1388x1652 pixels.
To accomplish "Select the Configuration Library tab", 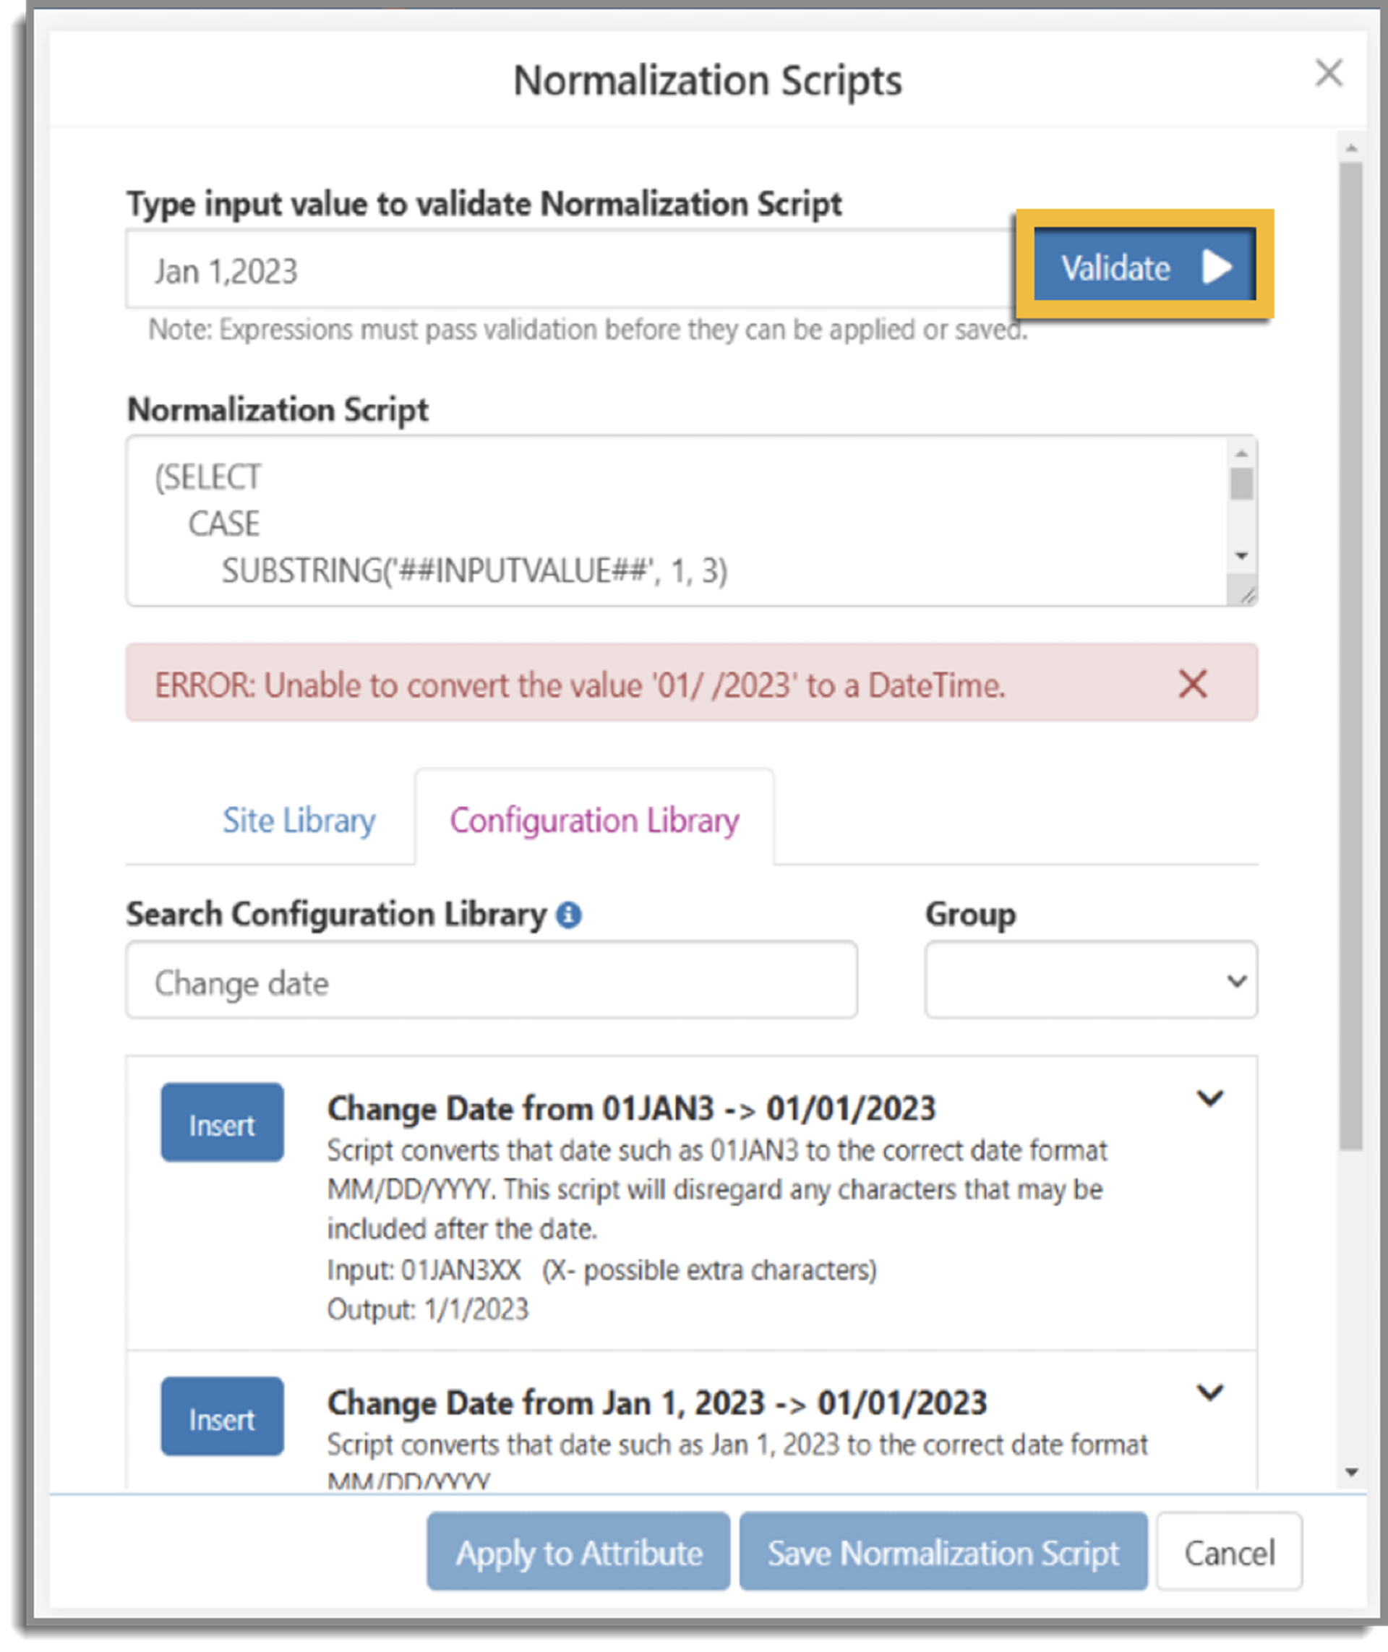I will pyautogui.click(x=594, y=820).
